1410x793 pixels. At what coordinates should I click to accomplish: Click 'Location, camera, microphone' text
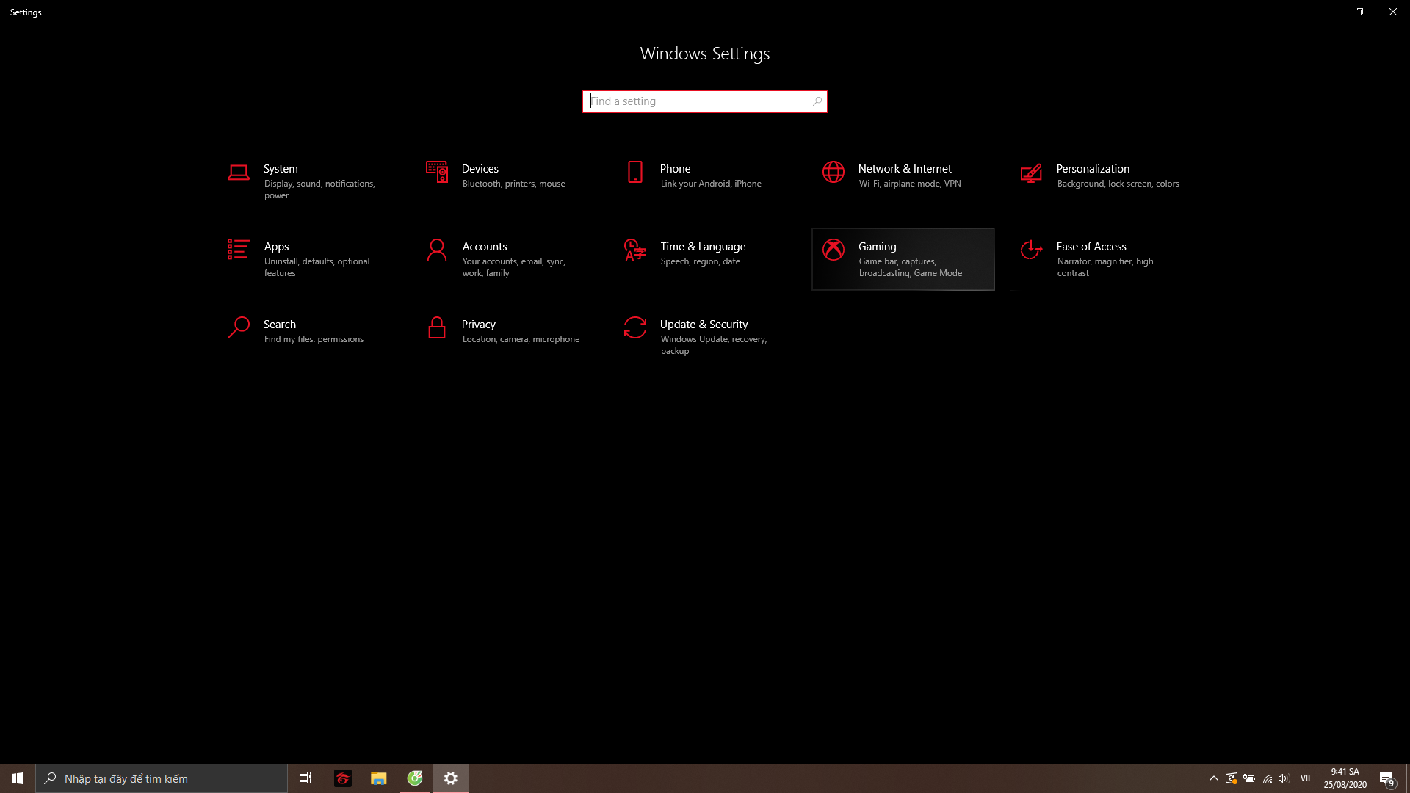pos(521,339)
